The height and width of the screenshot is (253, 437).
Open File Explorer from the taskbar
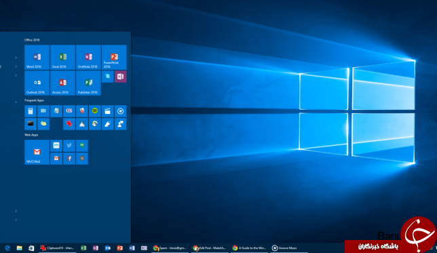(x=19, y=248)
